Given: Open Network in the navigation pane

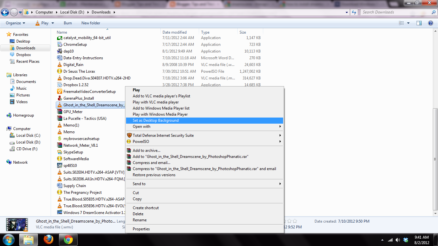Looking at the screenshot, I should (x=20, y=162).
